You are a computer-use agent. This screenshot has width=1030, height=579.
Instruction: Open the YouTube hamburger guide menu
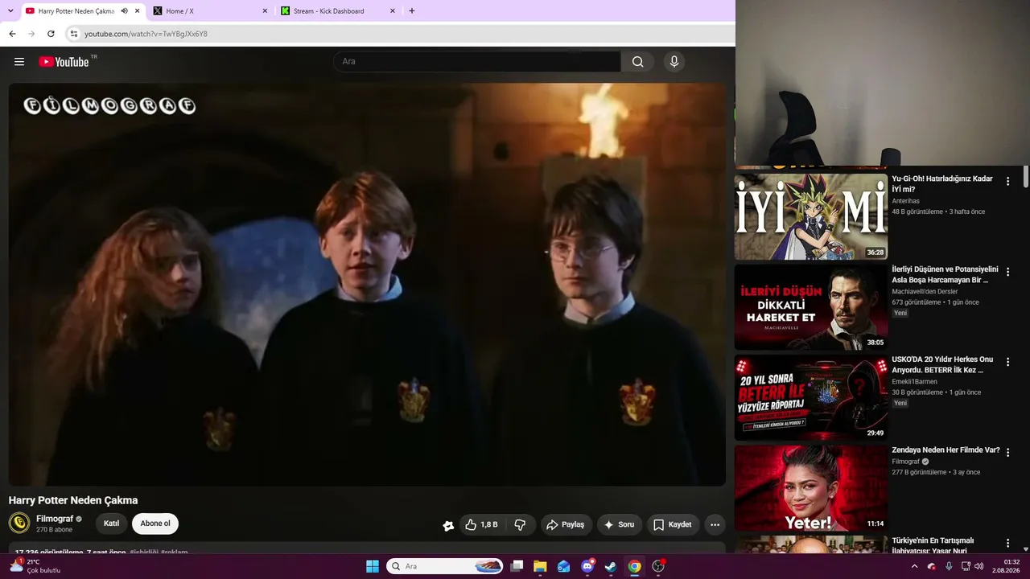[19, 62]
